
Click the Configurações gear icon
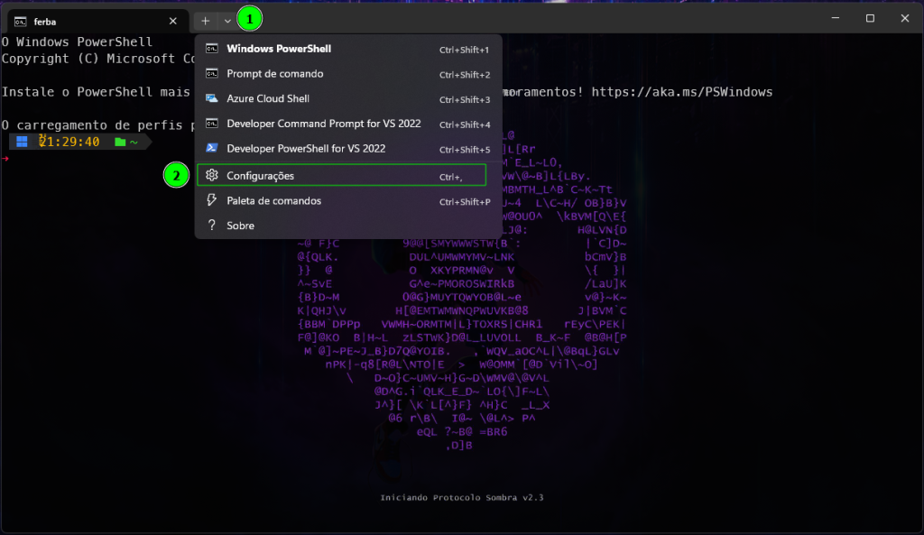[x=212, y=176]
